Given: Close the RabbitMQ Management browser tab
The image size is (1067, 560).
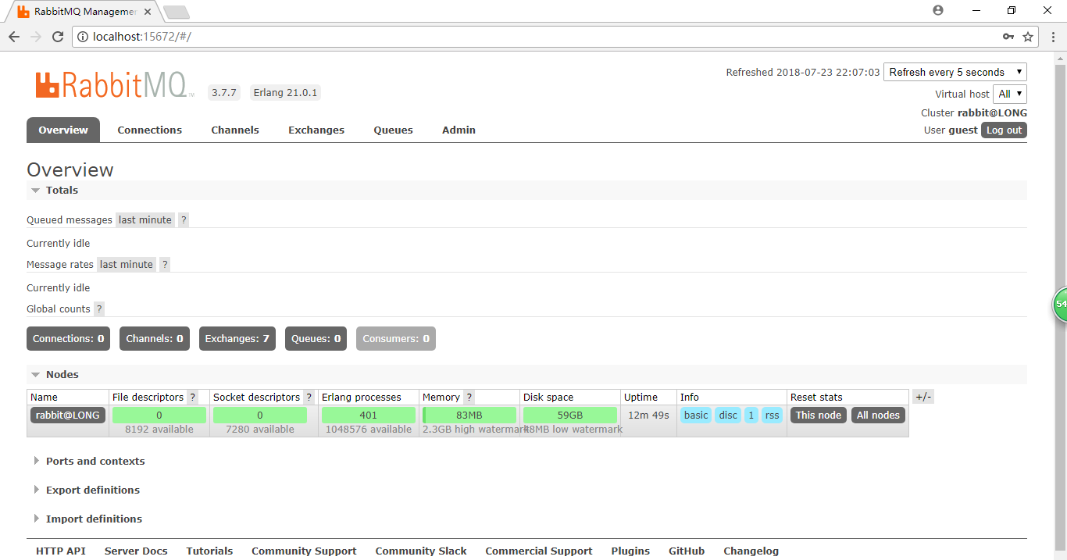Looking at the screenshot, I should click(x=148, y=12).
